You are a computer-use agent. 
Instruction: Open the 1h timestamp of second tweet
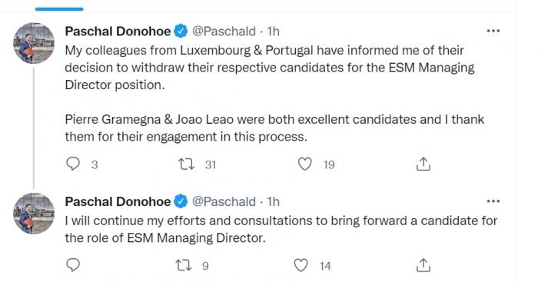[x=274, y=201]
